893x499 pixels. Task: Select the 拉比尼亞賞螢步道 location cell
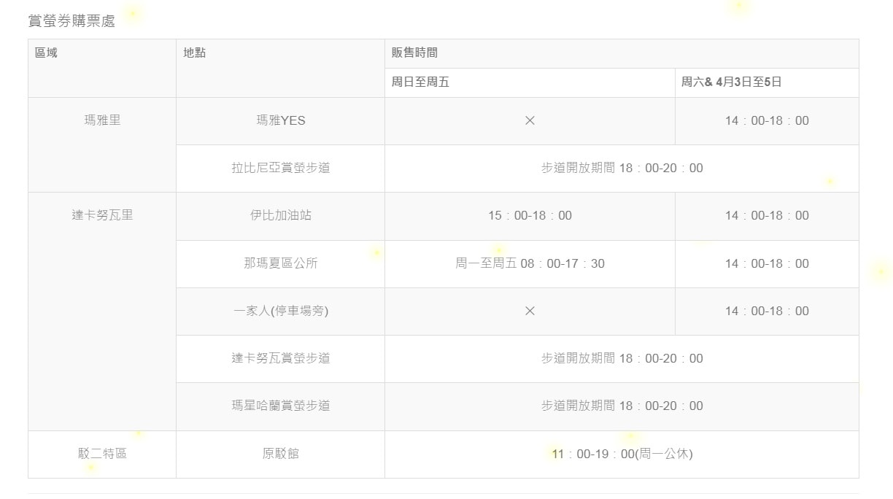[x=281, y=168]
